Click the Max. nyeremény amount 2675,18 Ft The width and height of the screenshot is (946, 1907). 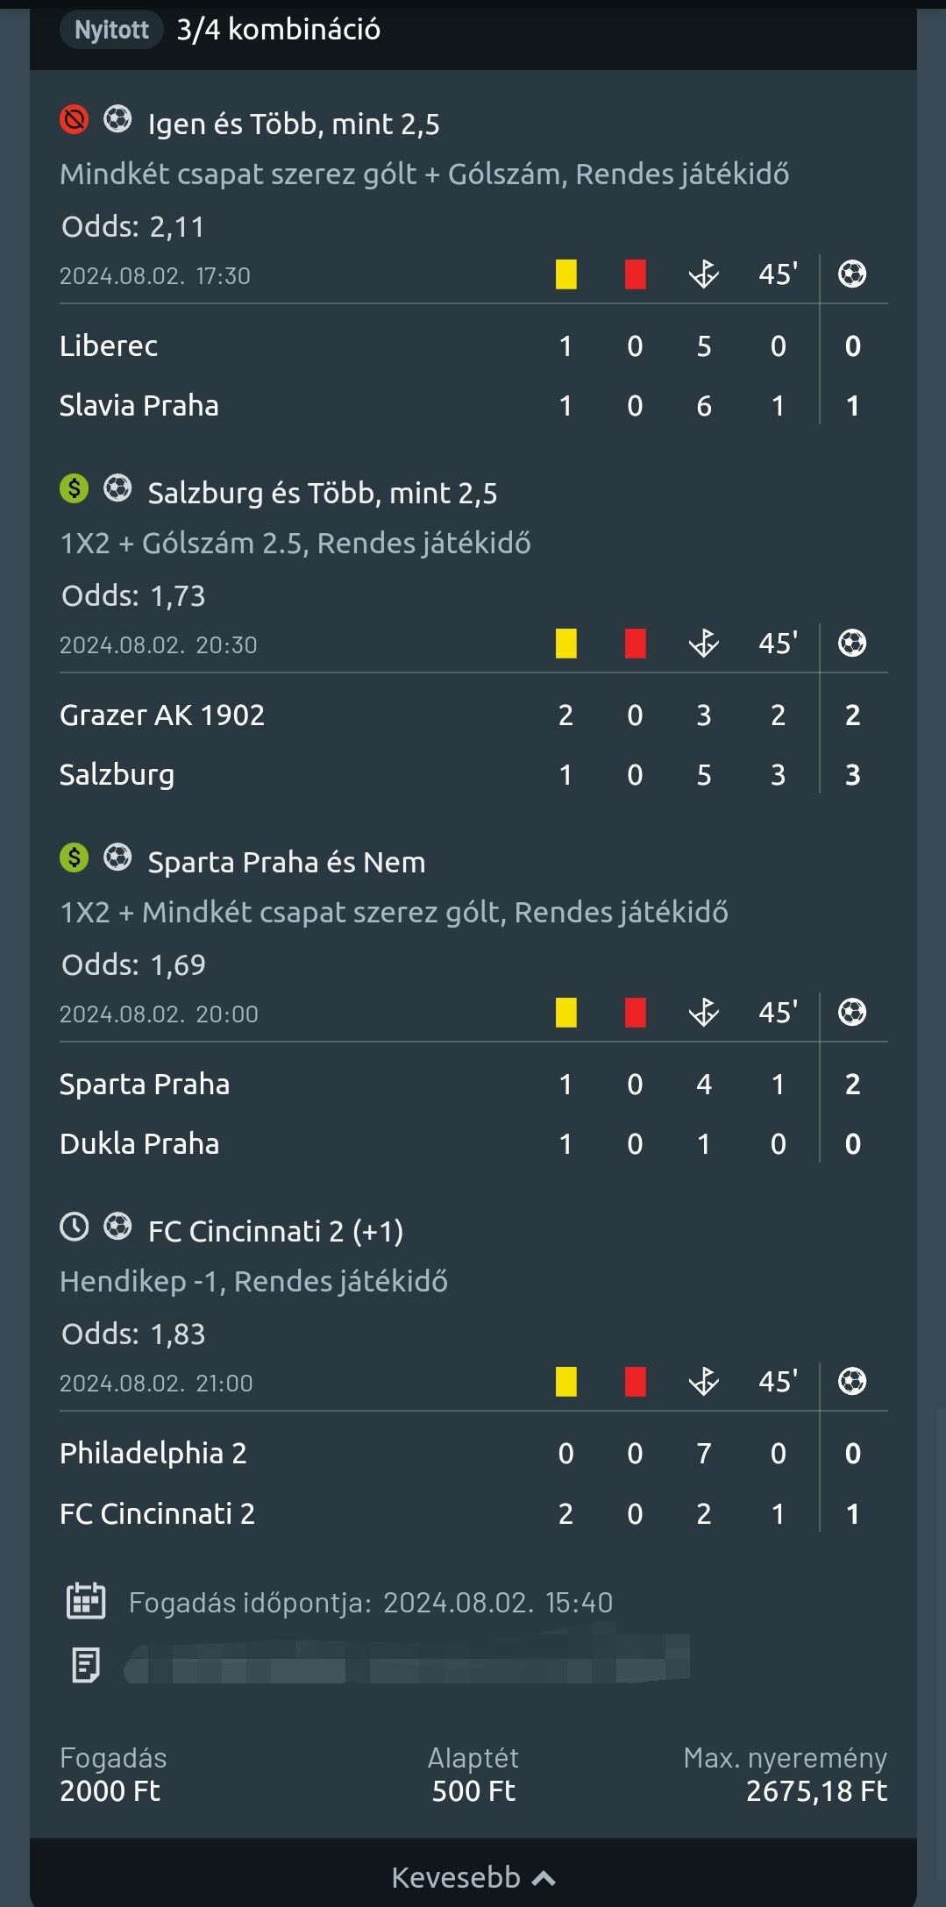816,1791
